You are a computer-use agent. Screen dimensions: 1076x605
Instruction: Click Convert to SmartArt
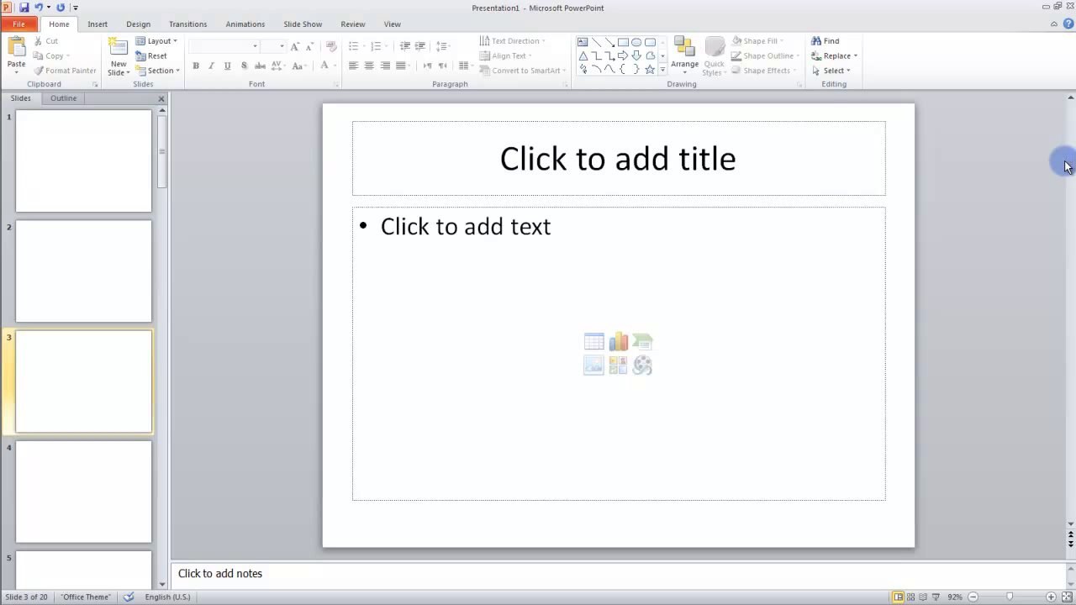click(522, 71)
